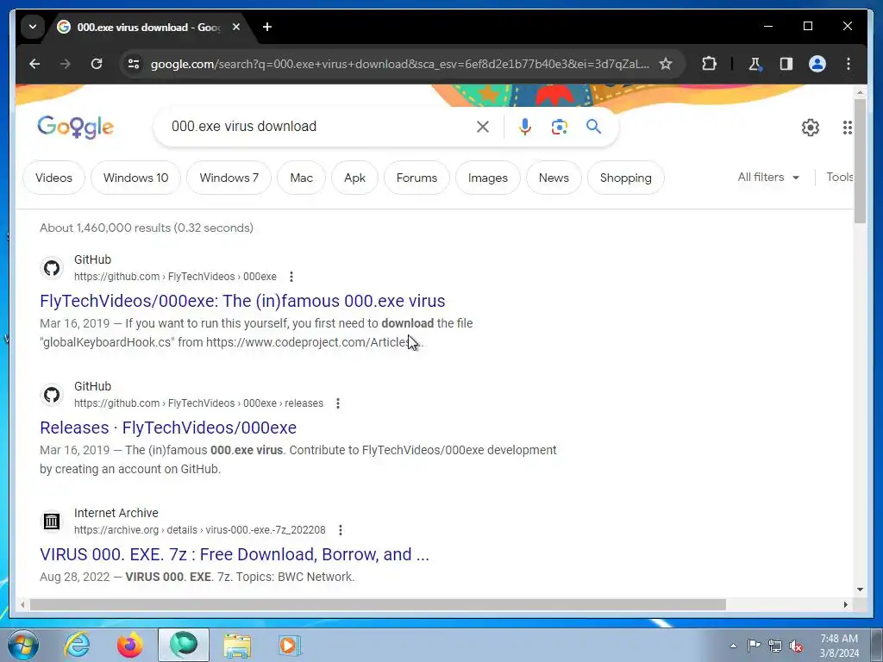Reload the current page

[x=97, y=64]
